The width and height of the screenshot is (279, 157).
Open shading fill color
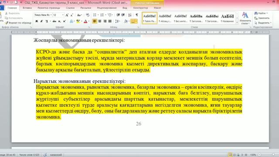pyautogui.click(x=126, y=21)
